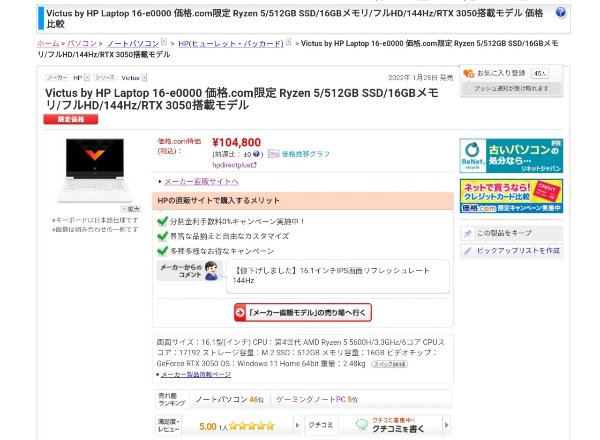
Task: Click the speech bubble review icon
Action: [362, 425]
